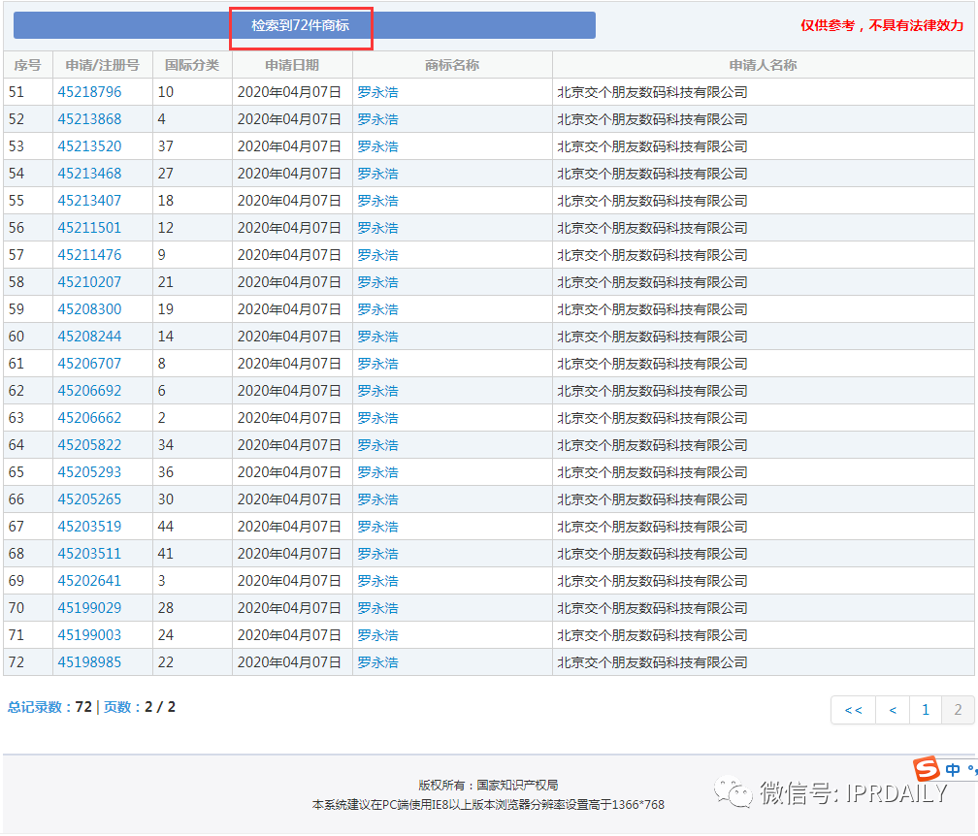Open registration number 45208300 link

click(x=89, y=309)
